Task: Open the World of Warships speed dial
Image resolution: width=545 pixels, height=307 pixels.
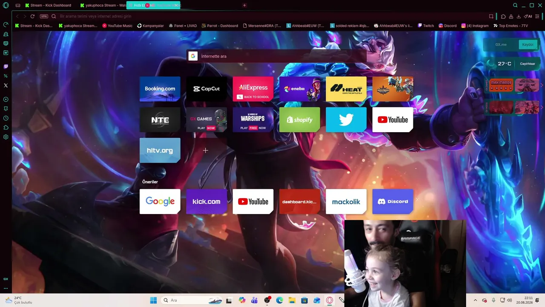Action: (253, 120)
